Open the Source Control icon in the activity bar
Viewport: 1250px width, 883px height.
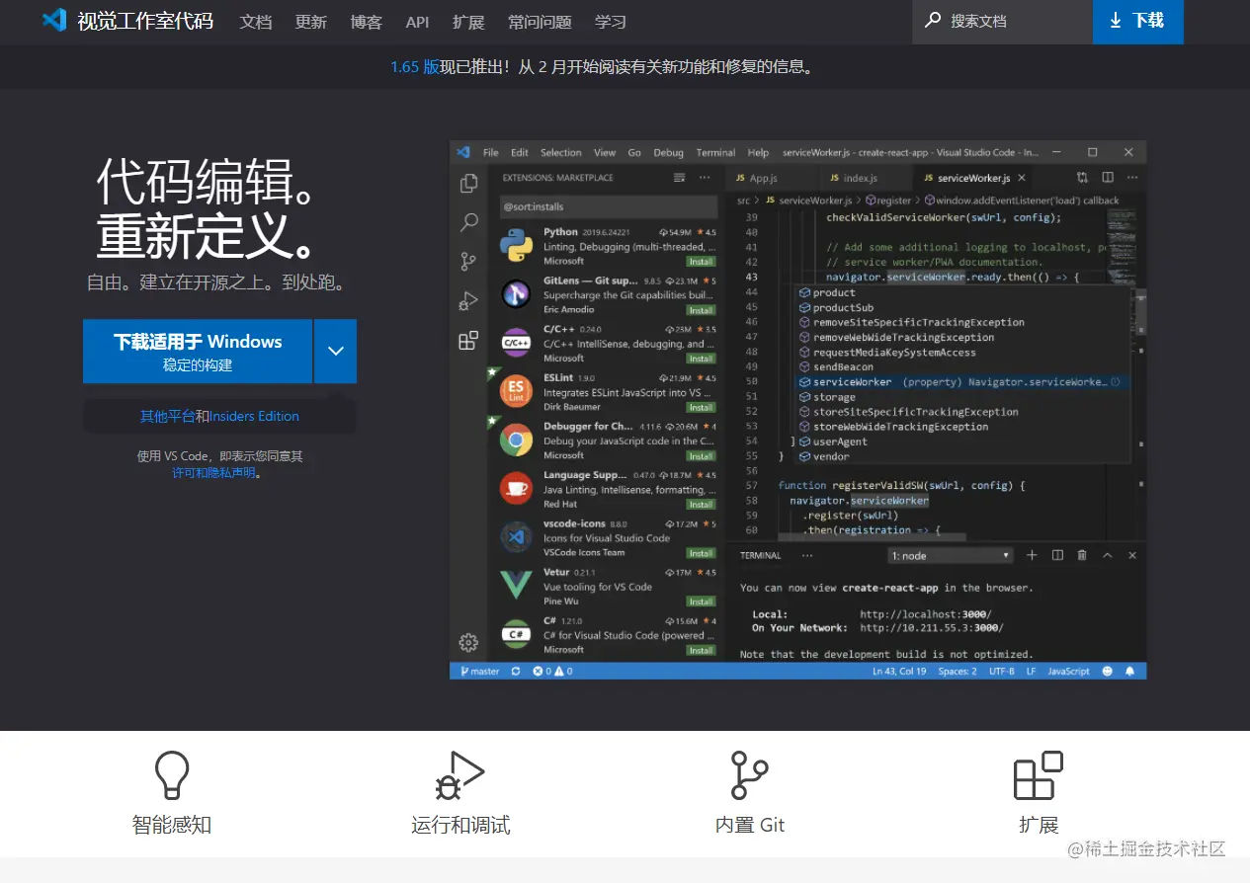click(468, 262)
